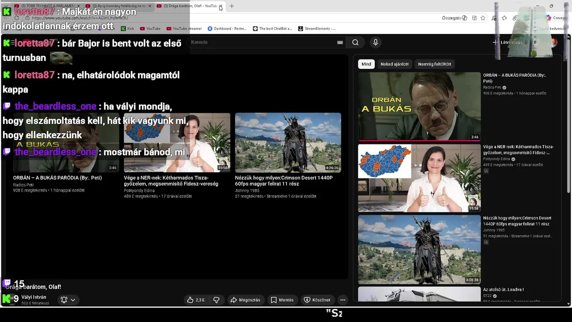Screen dimensions: 572x322
Task: Select the Neked ajánlott filter chip
Action: click(x=395, y=64)
